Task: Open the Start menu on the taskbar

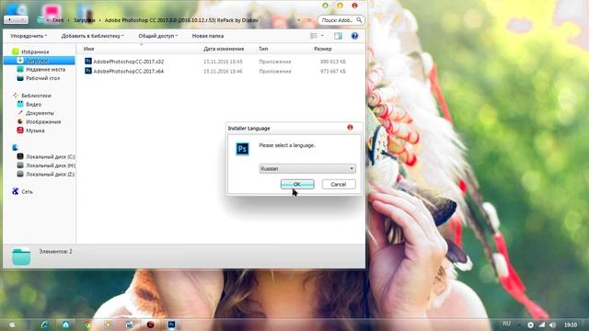Action: point(12,325)
